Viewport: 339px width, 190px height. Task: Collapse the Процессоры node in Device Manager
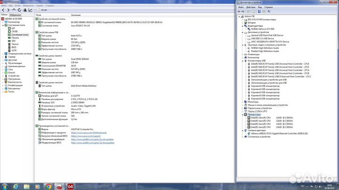pos(242,114)
